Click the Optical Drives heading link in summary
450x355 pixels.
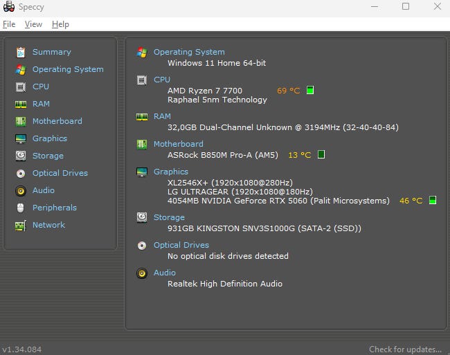pyautogui.click(x=181, y=245)
